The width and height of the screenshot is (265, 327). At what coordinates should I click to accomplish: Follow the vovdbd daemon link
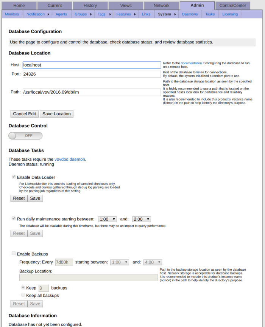tap(70, 160)
